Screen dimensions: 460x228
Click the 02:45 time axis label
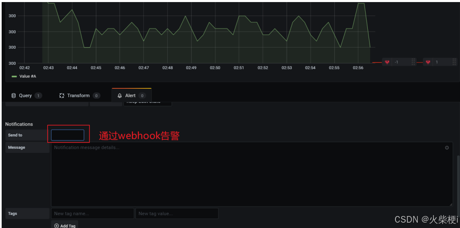pyautogui.click(x=96, y=68)
